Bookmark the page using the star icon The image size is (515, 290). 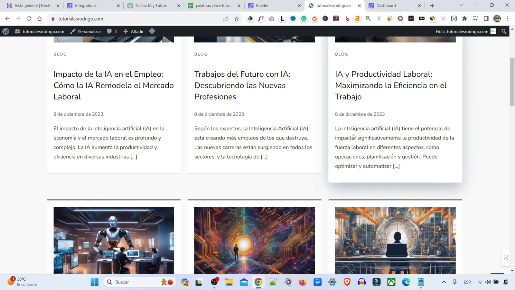point(237,19)
